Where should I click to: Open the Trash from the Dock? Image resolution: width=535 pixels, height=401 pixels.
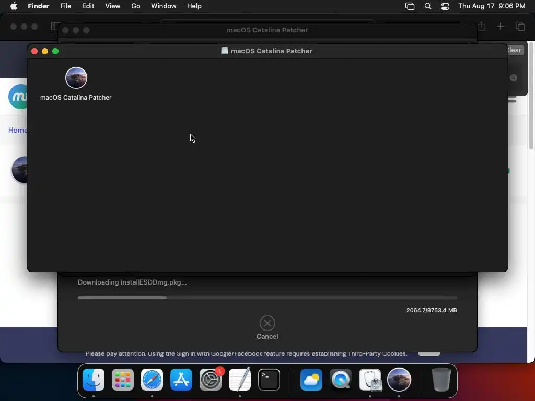pyautogui.click(x=441, y=380)
